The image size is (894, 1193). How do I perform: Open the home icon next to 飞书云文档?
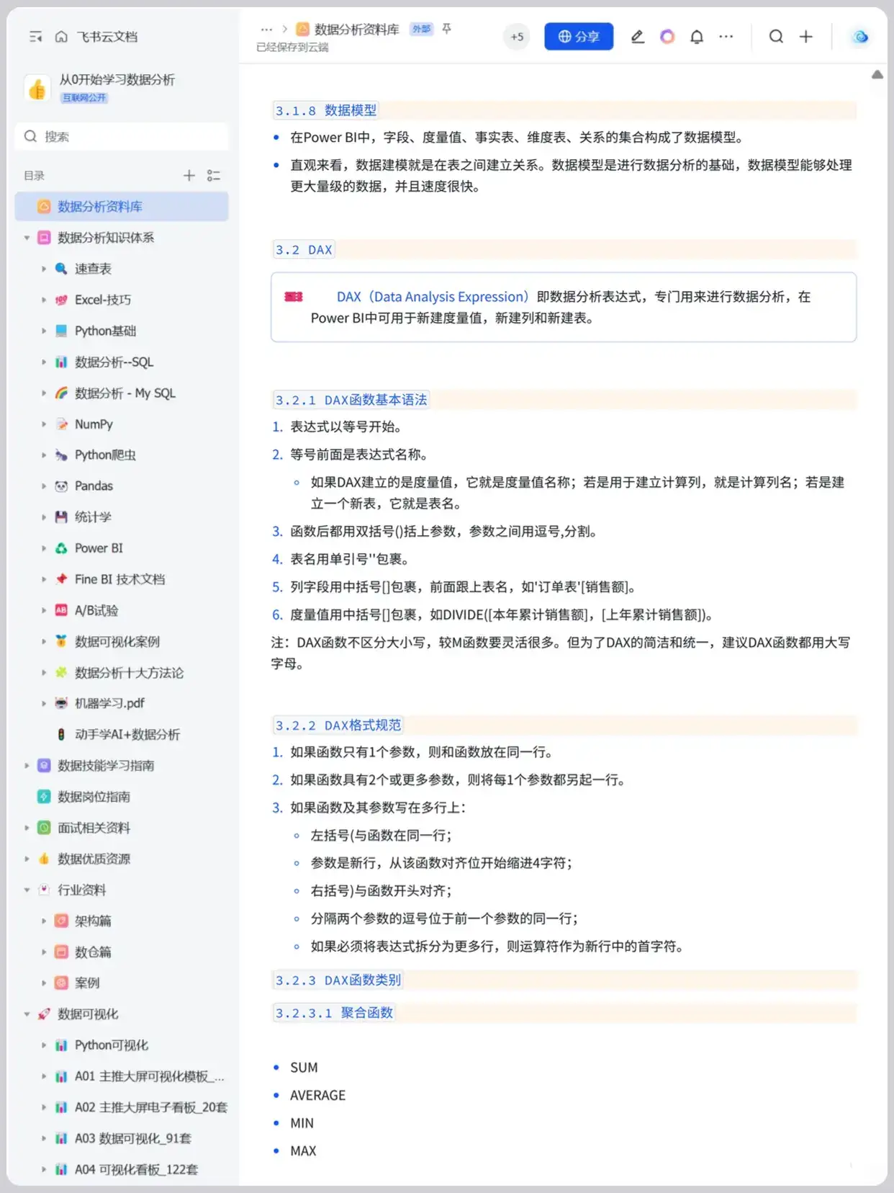[61, 37]
